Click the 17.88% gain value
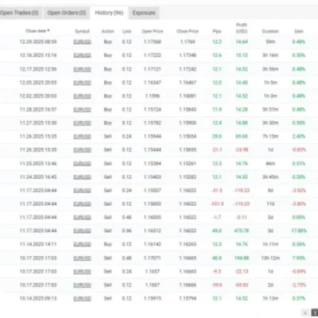The width and height of the screenshot is (318, 318). 299,231
